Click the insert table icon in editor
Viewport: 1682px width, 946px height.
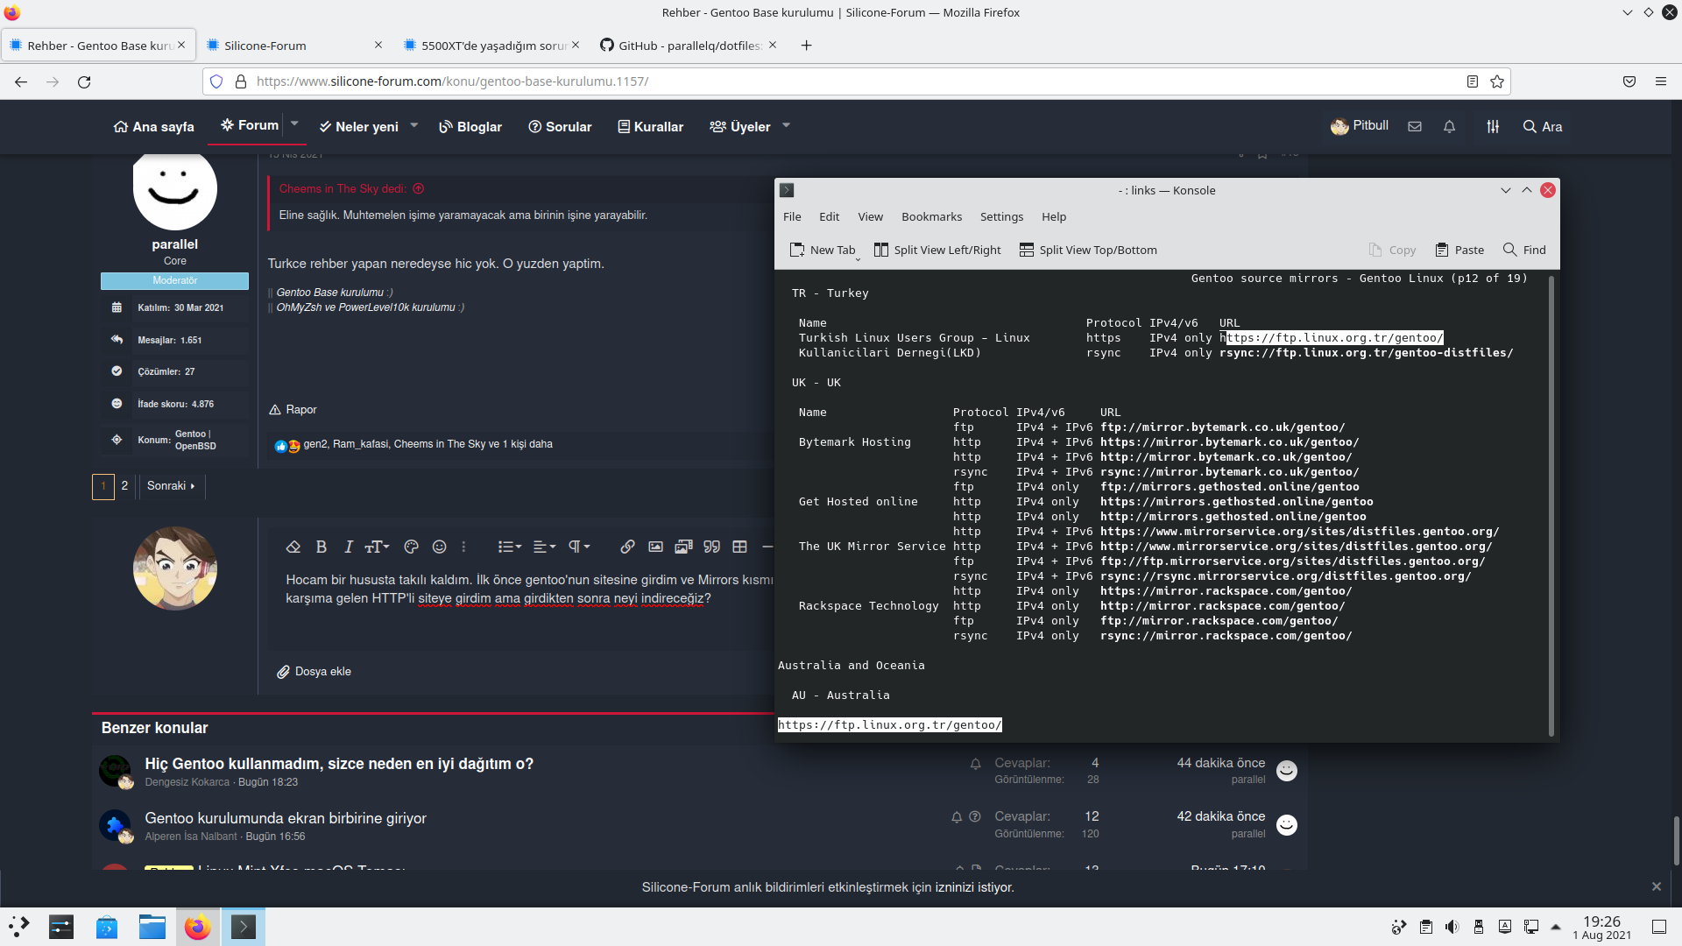(739, 547)
